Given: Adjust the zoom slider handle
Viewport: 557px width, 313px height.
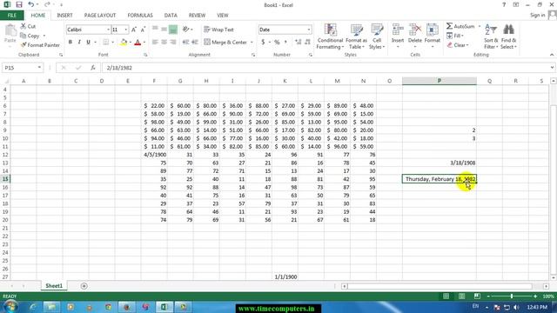Looking at the screenshot, I should pos(512,296).
